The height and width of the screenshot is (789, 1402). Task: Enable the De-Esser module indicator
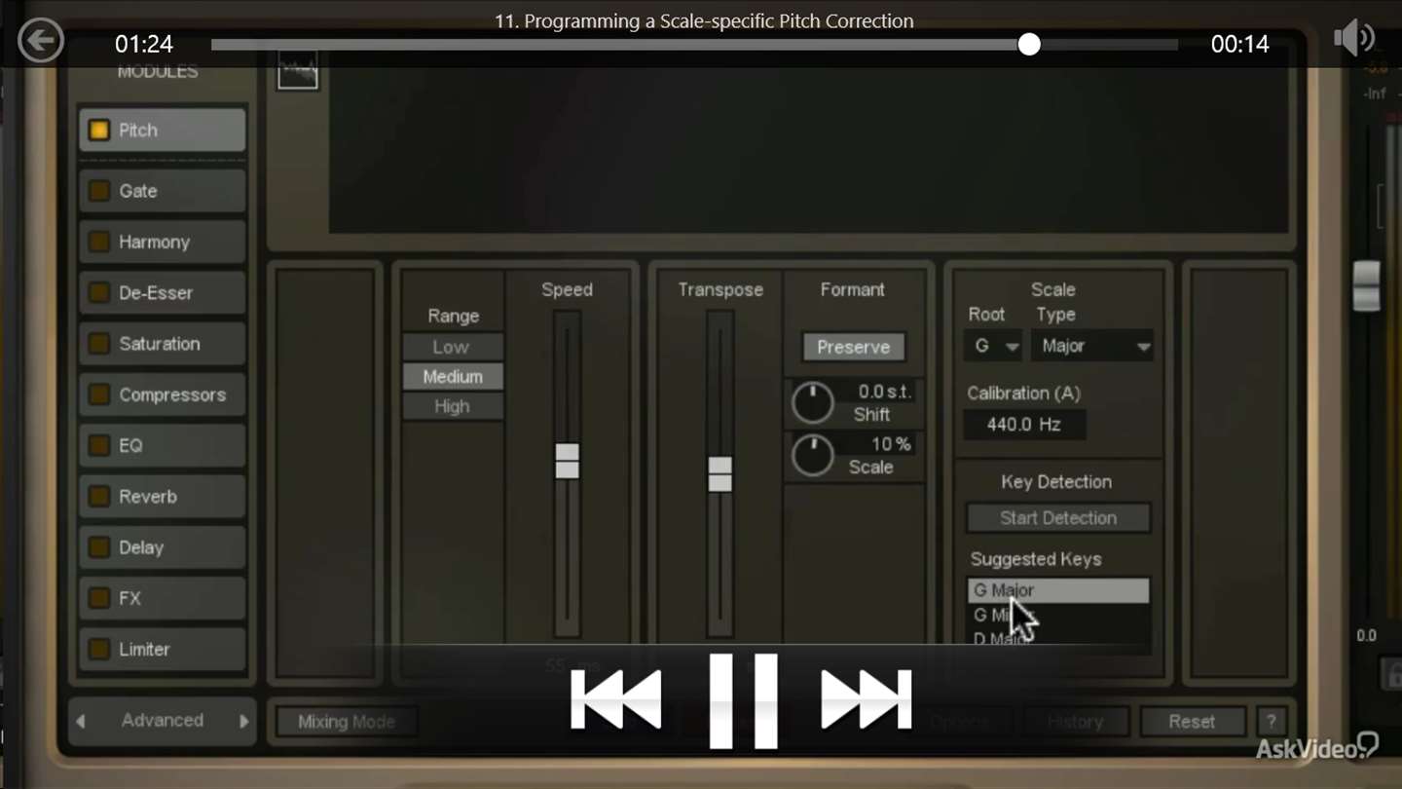[x=99, y=292]
